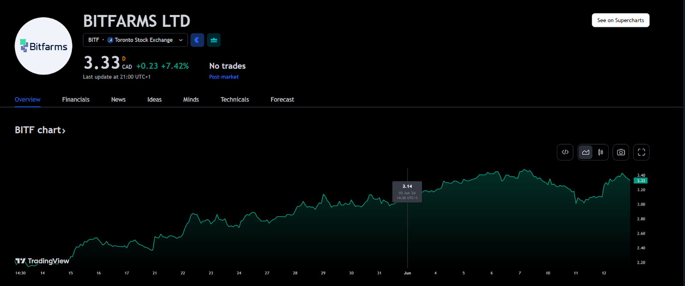Click the Toronto Stock Exchange flag icon
685x286 pixels.
click(x=110, y=40)
